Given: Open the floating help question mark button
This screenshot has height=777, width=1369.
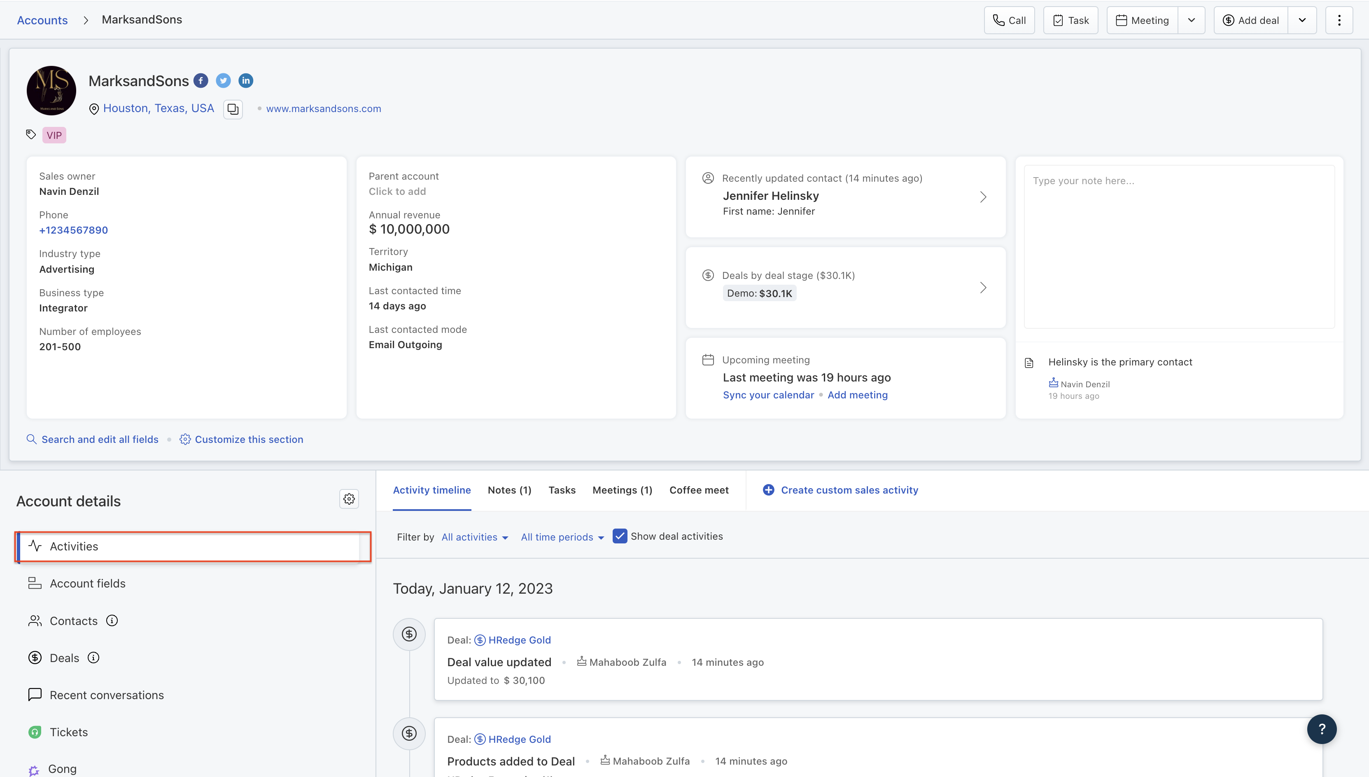Looking at the screenshot, I should point(1322,729).
